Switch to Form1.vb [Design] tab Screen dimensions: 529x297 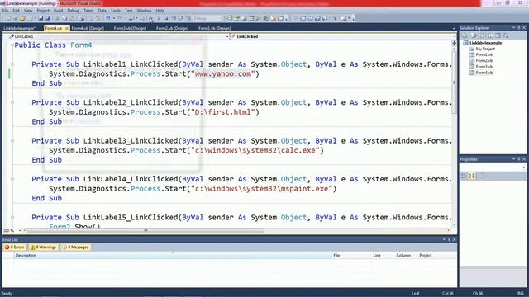coord(215,28)
